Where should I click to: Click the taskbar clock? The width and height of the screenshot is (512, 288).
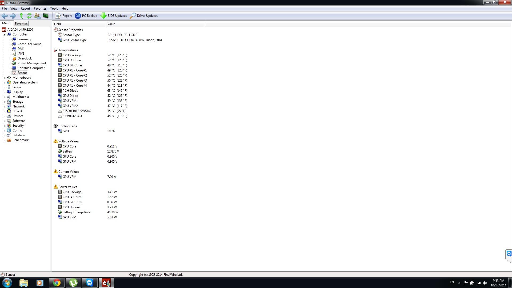coord(498,283)
